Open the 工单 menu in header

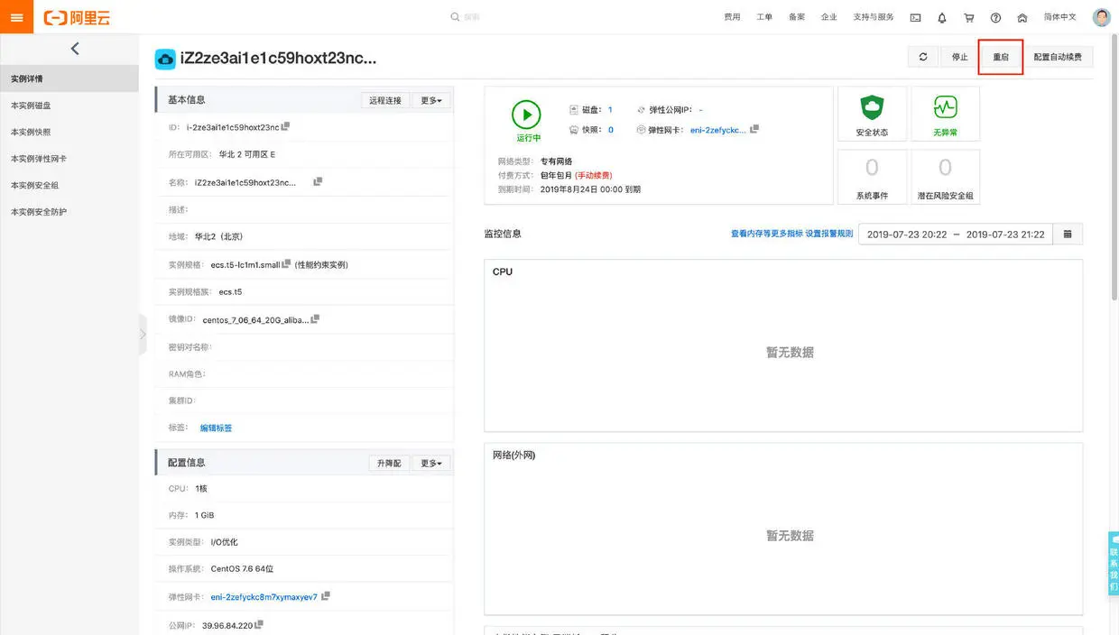click(764, 17)
